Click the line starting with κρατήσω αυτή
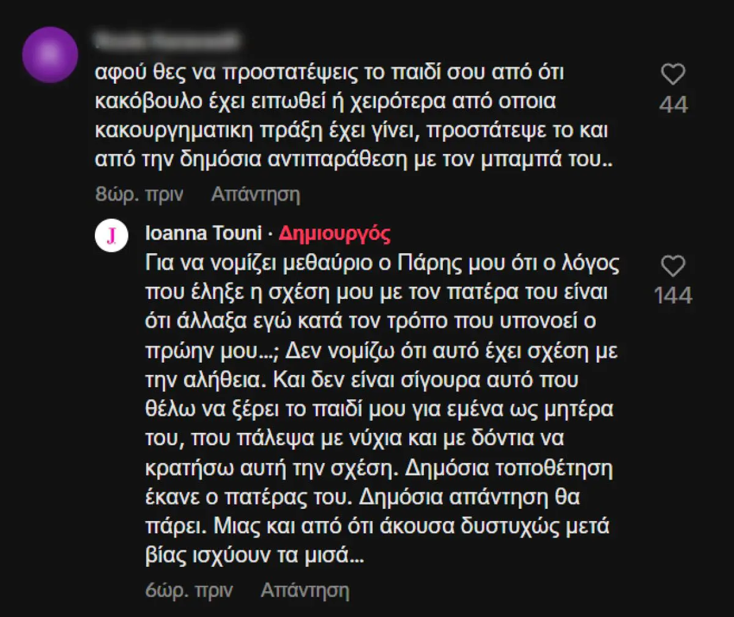The height and width of the screenshot is (617, 734). tap(379, 468)
